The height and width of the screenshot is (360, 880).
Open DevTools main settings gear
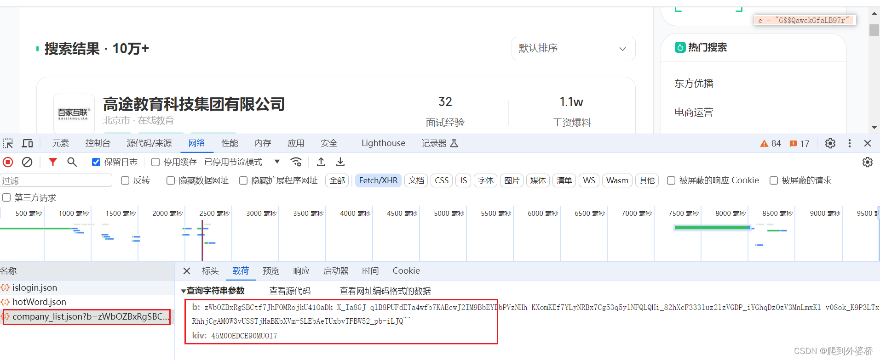[830, 143]
